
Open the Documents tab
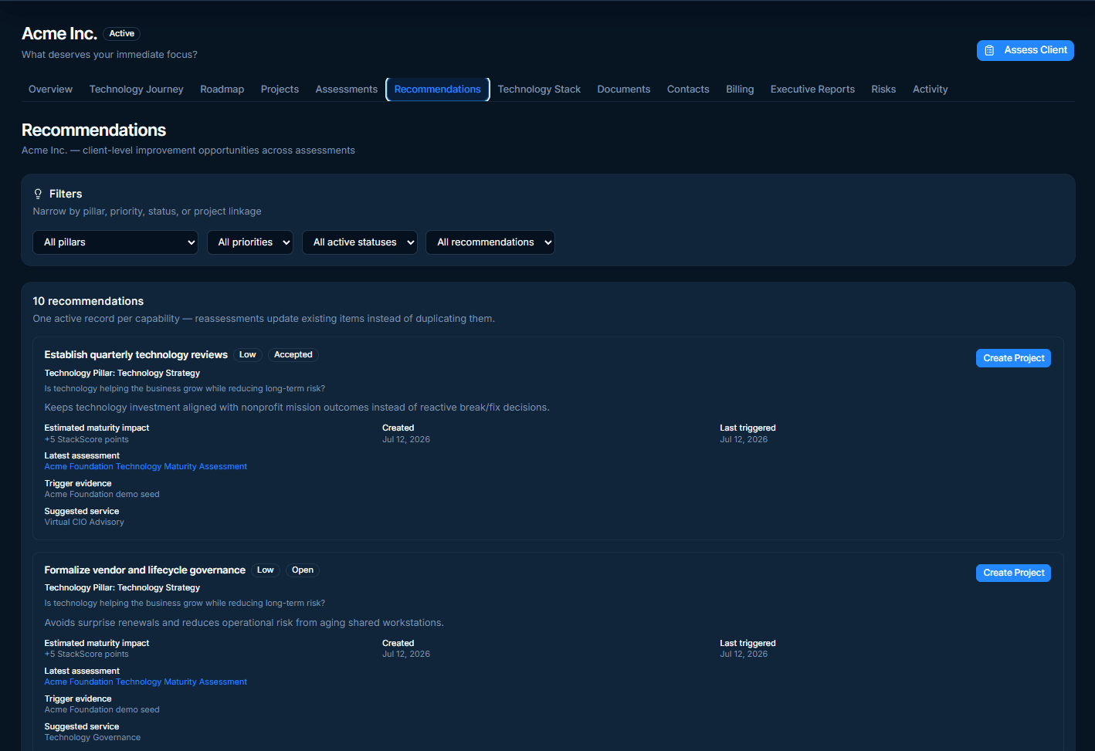[624, 90]
